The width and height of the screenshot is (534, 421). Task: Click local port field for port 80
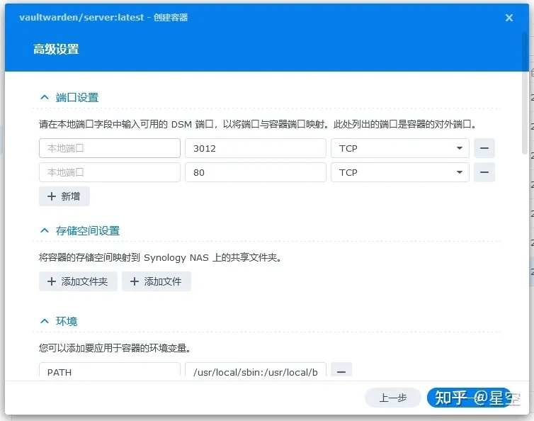pyautogui.click(x=110, y=172)
